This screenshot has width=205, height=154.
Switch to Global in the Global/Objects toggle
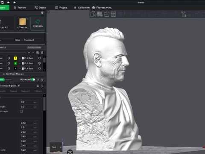pos(2,80)
